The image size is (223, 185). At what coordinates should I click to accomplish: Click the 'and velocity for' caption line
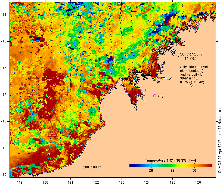click(x=192, y=75)
